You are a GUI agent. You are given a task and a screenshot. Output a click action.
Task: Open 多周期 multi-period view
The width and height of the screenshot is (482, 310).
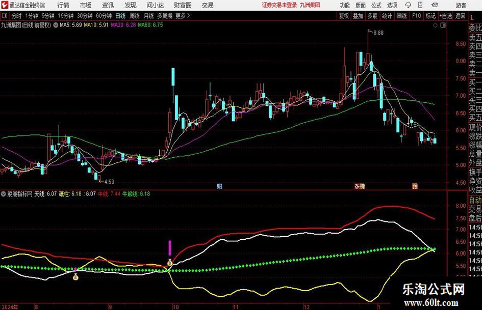(165, 16)
